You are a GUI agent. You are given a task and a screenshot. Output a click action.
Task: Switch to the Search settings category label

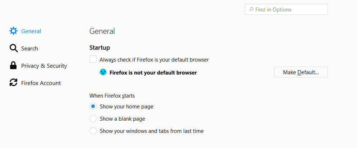click(29, 48)
